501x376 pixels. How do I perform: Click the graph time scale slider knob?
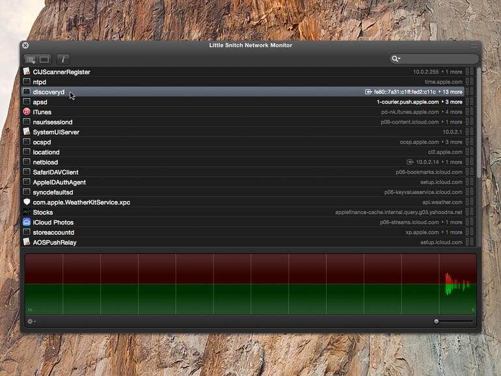point(436,321)
